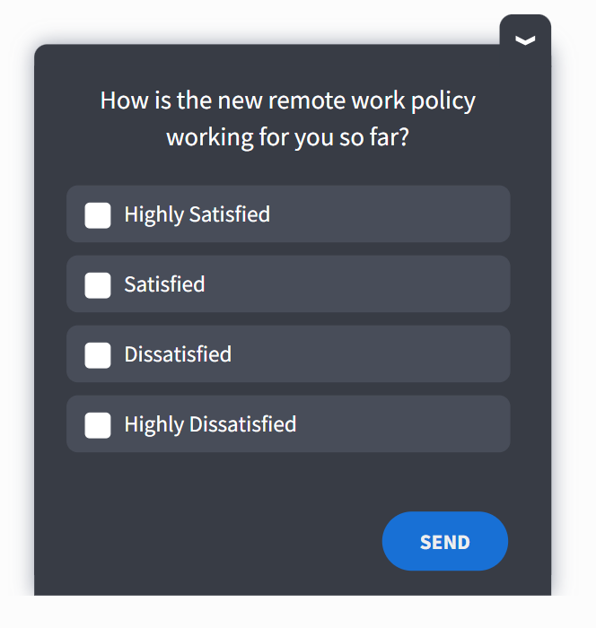
Task: Enable the Dissatisfied checkbox square
Action: 98,355
